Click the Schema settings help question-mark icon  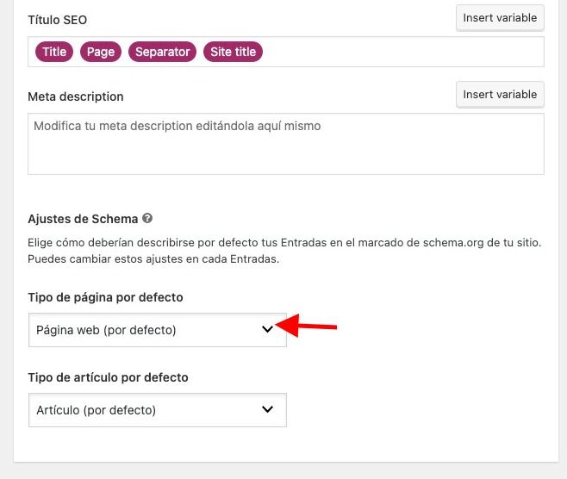point(147,218)
